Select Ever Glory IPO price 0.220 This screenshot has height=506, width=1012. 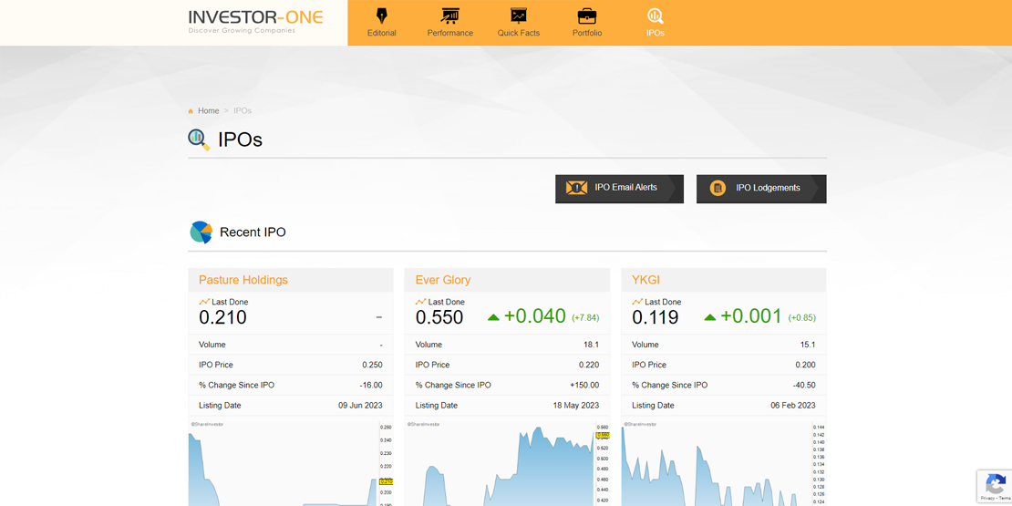click(589, 365)
